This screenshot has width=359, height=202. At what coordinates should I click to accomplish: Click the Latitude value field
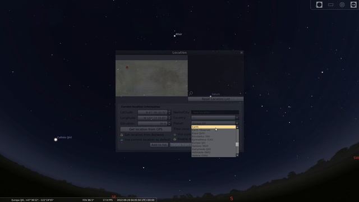click(153, 112)
